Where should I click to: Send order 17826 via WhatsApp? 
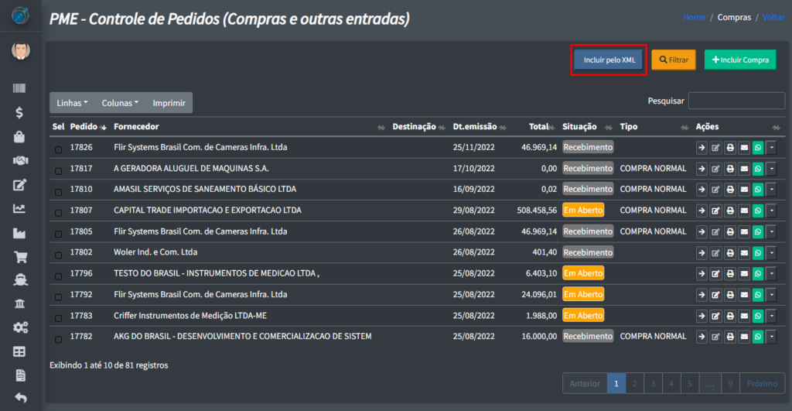(x=757, y=148)
